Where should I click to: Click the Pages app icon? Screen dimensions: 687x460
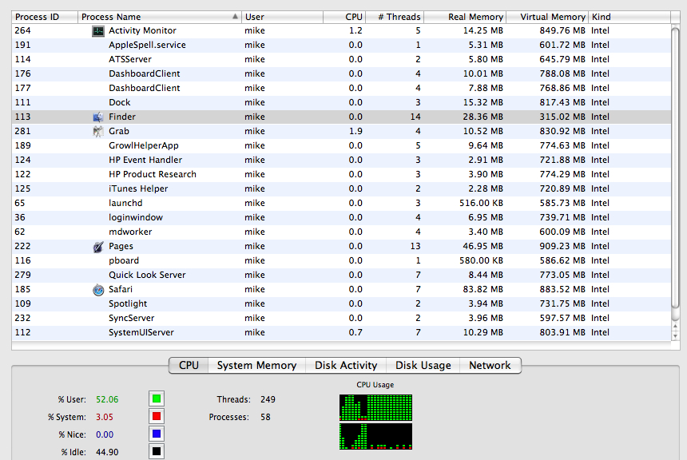pos(98,247)
